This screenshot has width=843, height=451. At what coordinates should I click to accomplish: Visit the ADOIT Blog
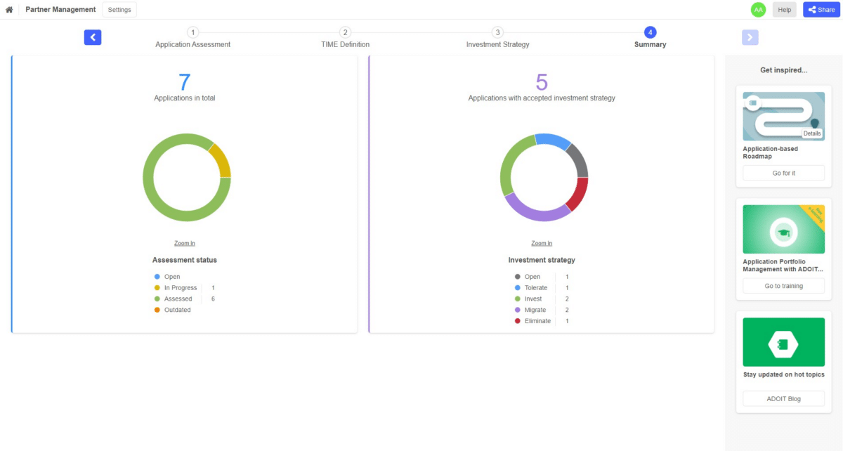point(783,398)
